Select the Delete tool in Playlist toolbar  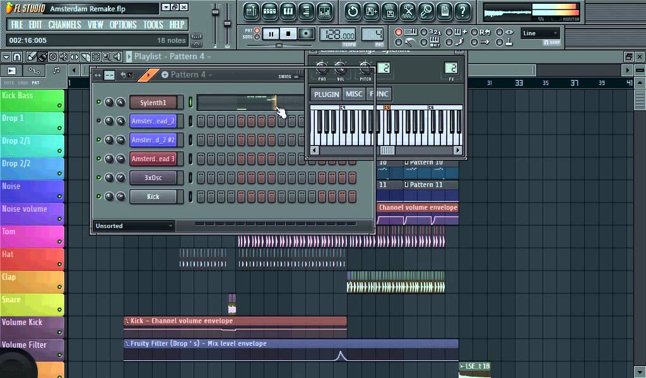pos(53,56)
